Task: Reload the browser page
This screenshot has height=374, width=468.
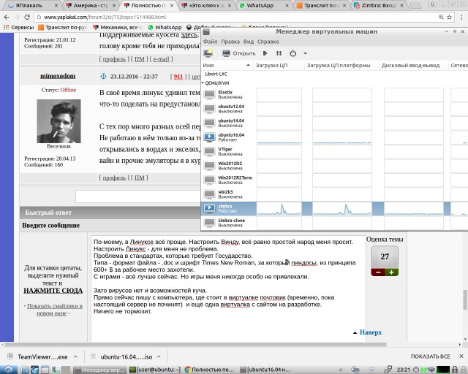Action: [27, 18]
